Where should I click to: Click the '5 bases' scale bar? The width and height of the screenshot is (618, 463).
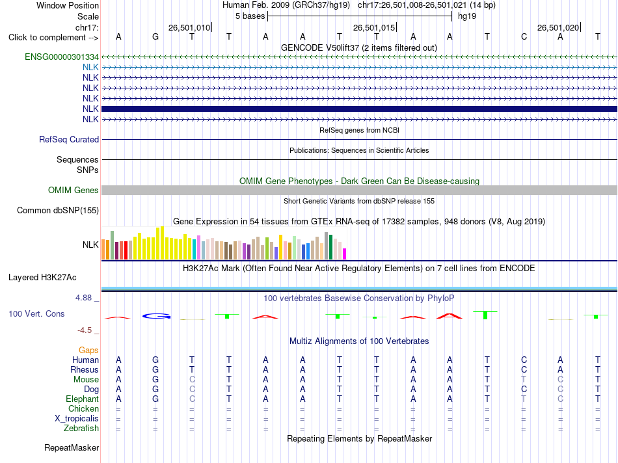click(x=360, y=16)
